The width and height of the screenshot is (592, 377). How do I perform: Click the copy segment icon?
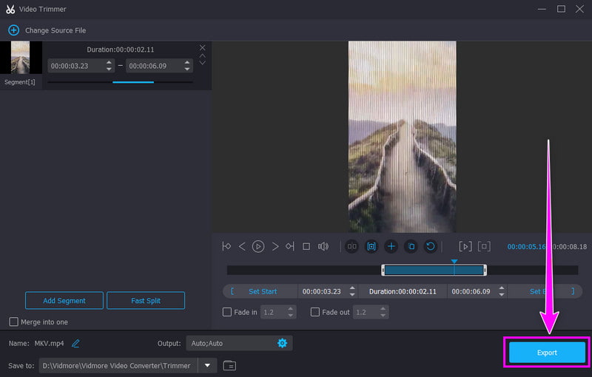tap(411, 247)
